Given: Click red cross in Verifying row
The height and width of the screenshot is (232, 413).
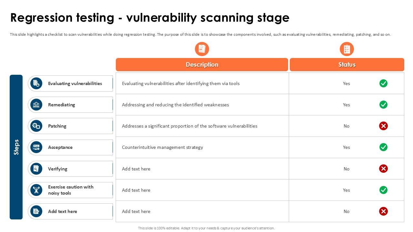Looking at the screenshot, I should 383,169.
